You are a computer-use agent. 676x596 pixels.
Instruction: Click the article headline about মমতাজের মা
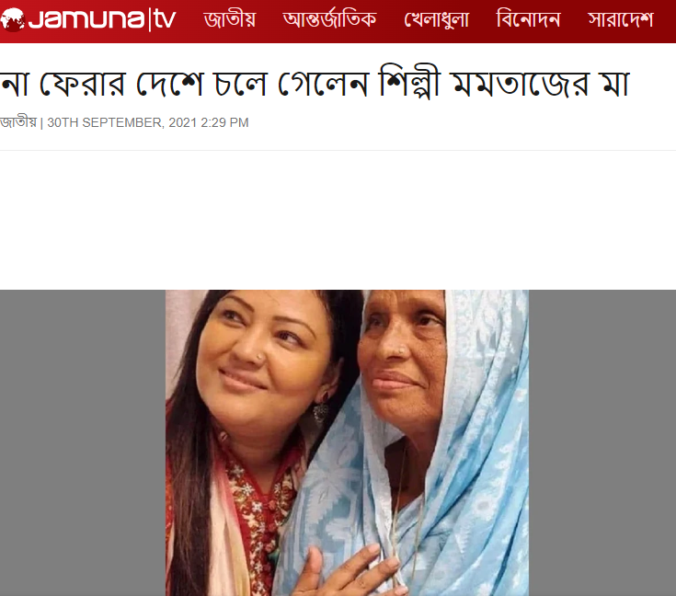[315, 84]
